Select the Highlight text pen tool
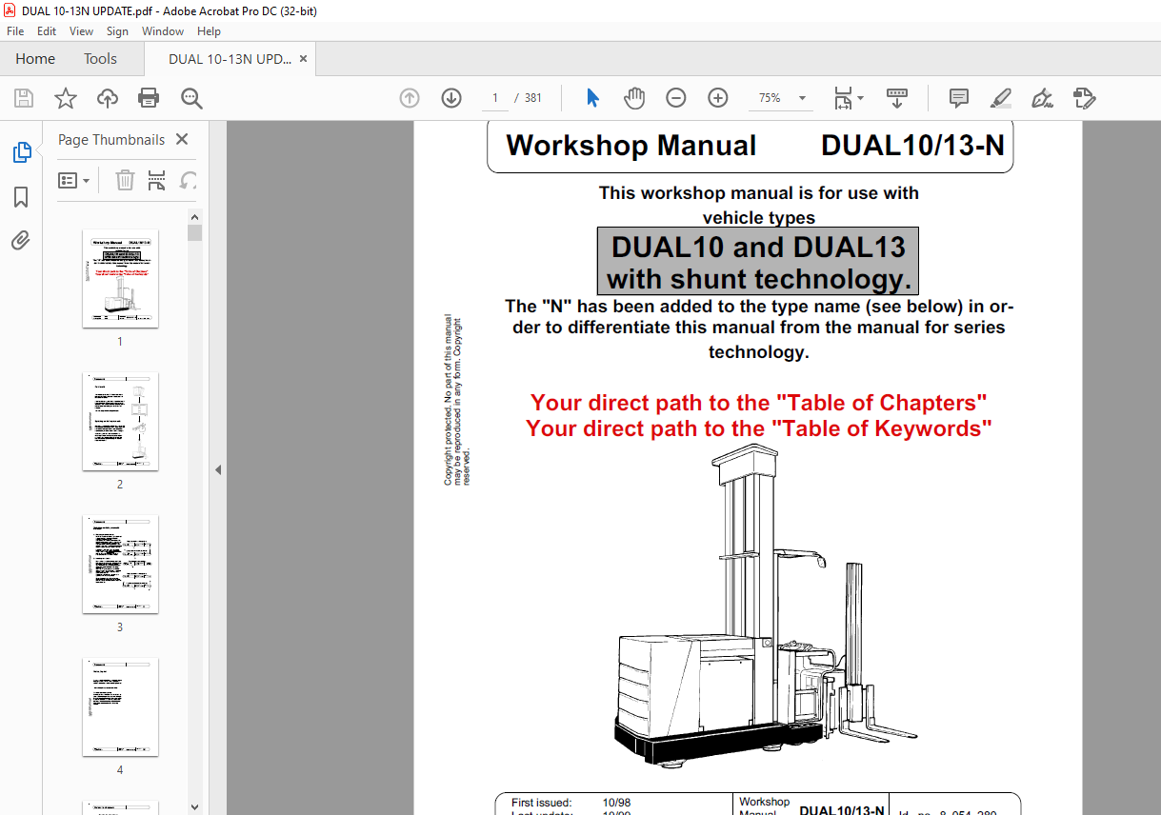The height and width of the screenshot is (815, 1161). (1001, 98)
